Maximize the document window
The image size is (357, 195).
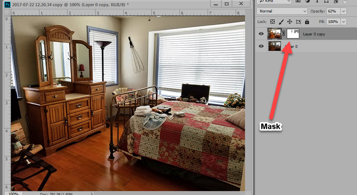[227, 4]
